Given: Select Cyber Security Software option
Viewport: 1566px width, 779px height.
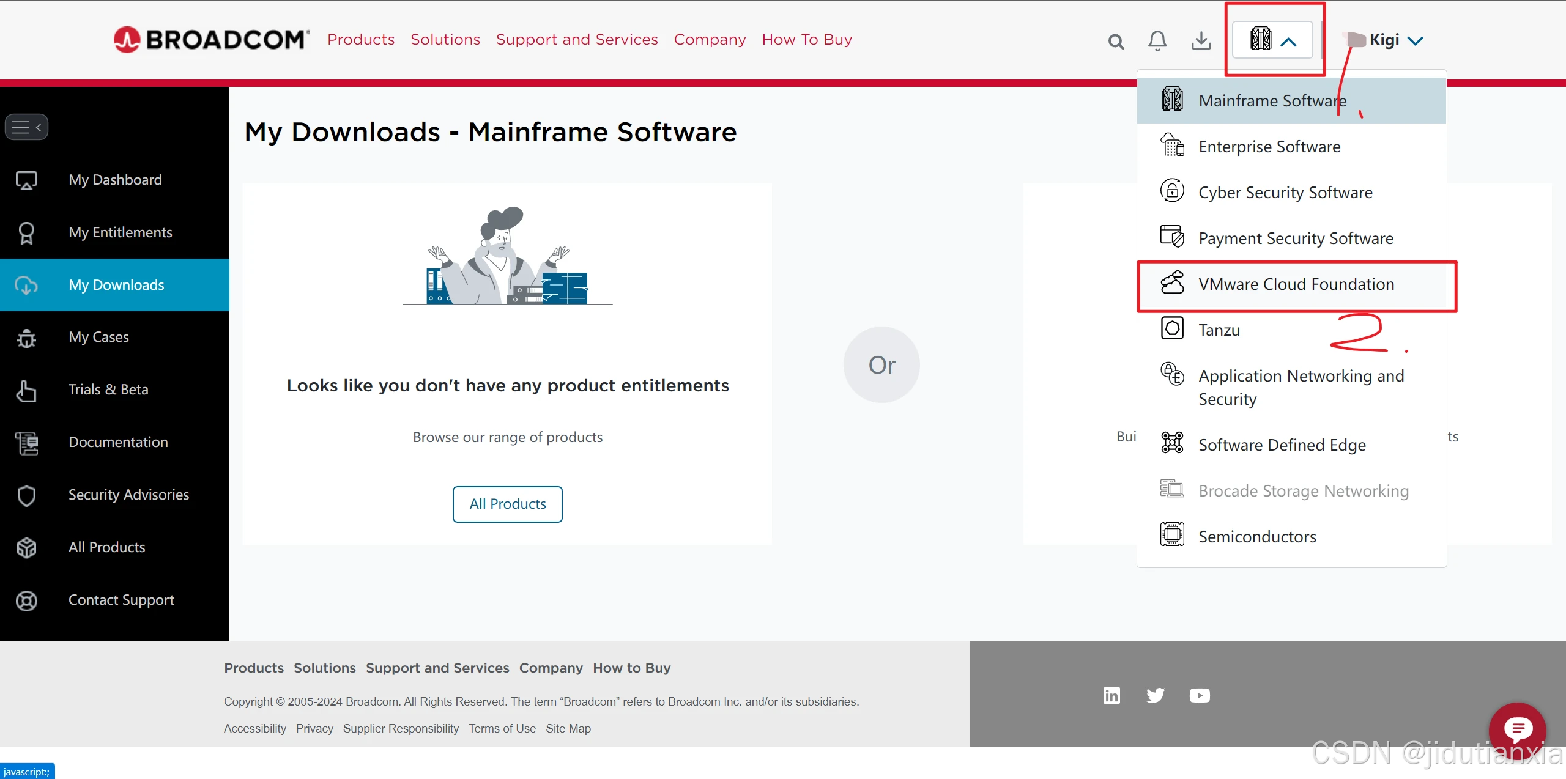Looking at the screenshot, I should click(x=1285, y=193).
